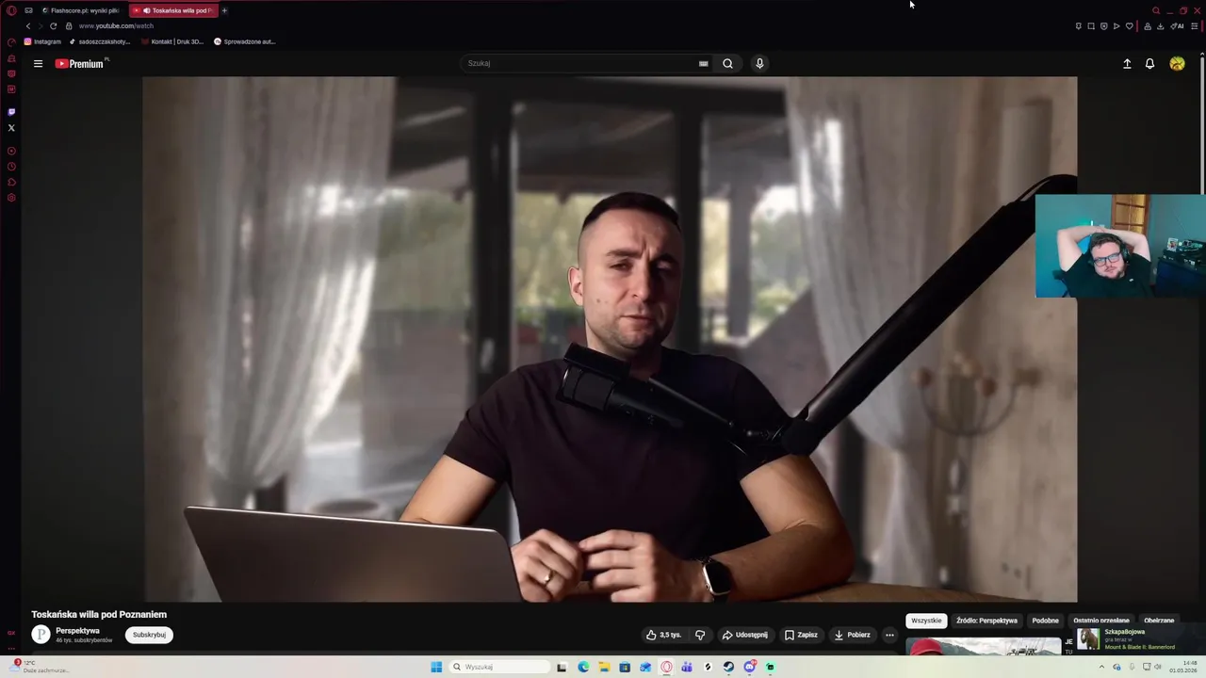1206x678 pixels.
Task: Switch to the Flashscore.pl tab
Action: tap(81, 10)
